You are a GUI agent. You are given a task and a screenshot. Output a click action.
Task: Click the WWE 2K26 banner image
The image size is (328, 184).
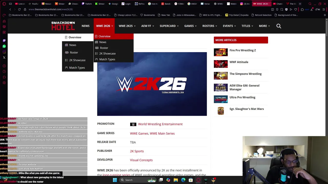click(152, 84)
